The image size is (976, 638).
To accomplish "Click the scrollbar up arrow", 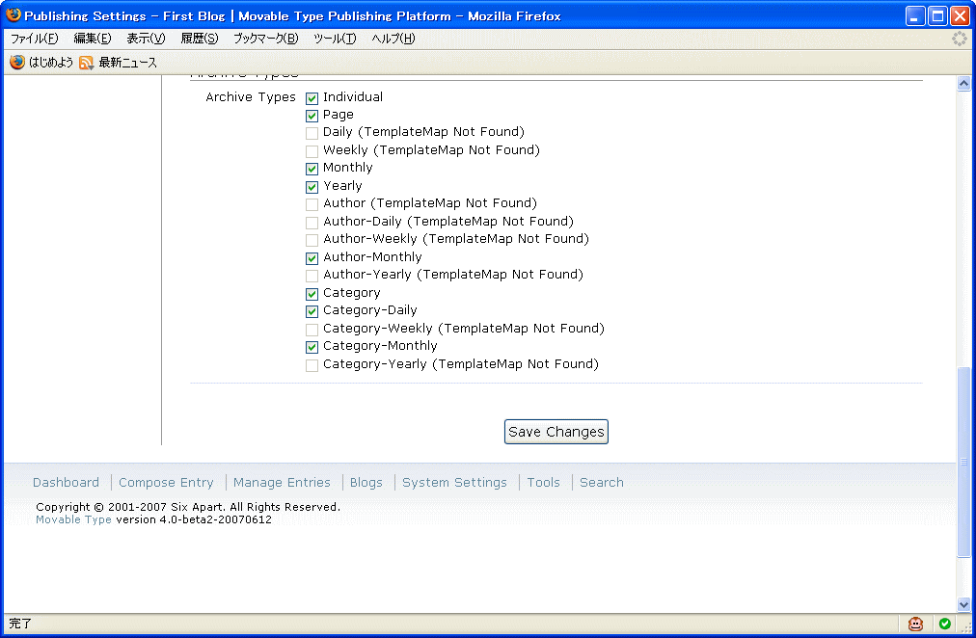I will point(963,83).
